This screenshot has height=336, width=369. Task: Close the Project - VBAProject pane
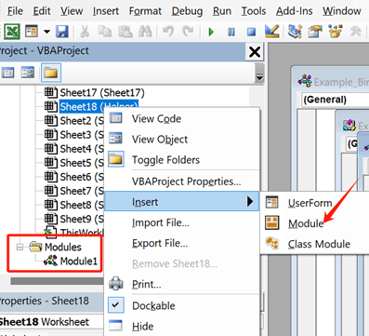pos(255,52)
